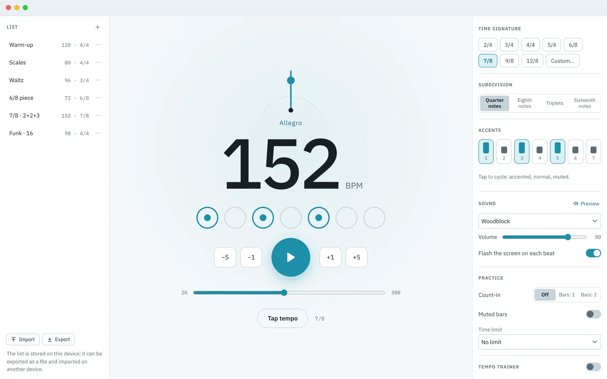
Task: Decrease tempo with the −5 button
Action: click(x=225, y=257)
